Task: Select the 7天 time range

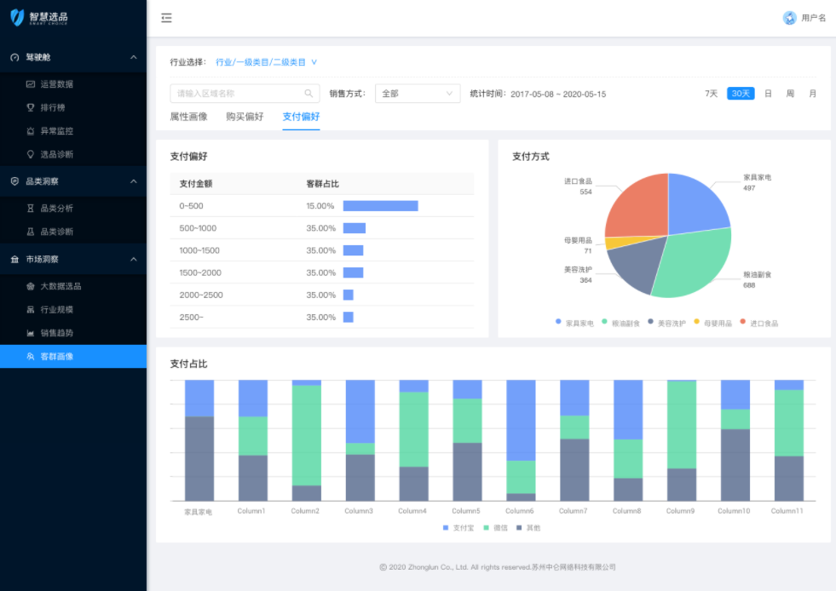Action: 711,94
